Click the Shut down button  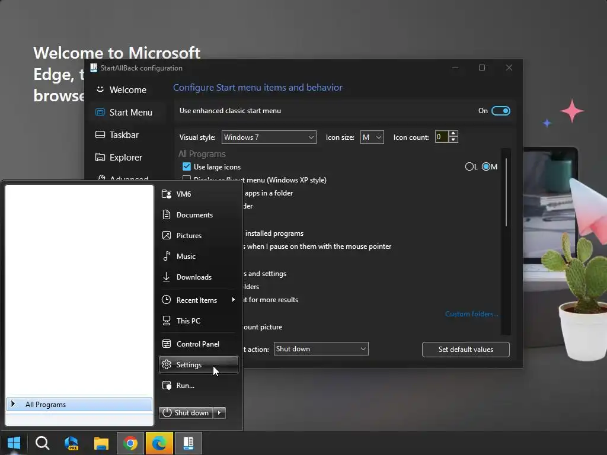coord(186,413)
